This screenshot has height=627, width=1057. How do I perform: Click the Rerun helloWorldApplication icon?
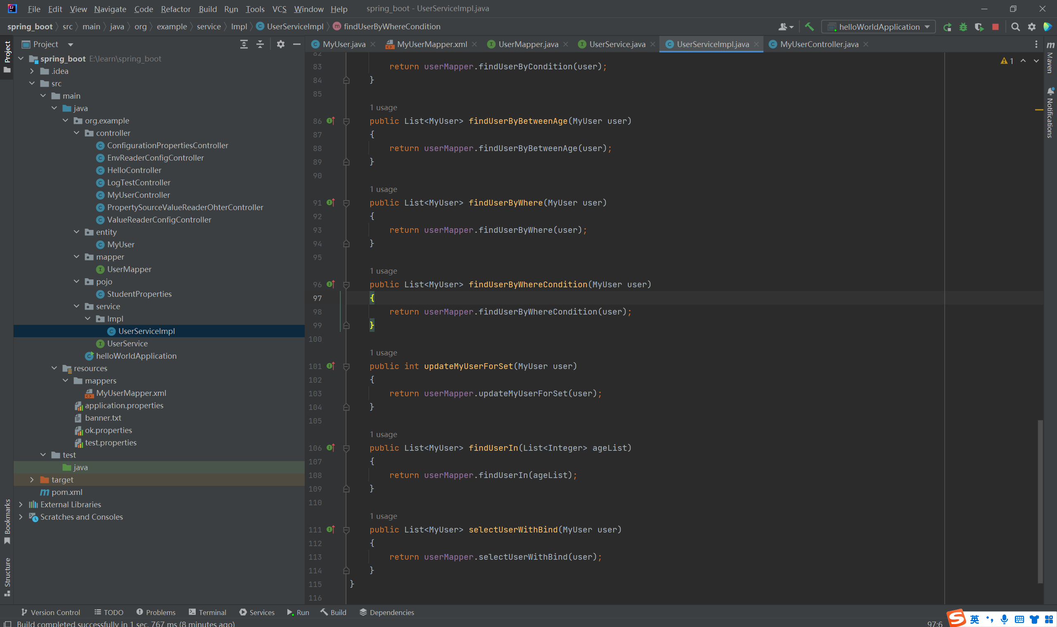(x=947, y=27)
